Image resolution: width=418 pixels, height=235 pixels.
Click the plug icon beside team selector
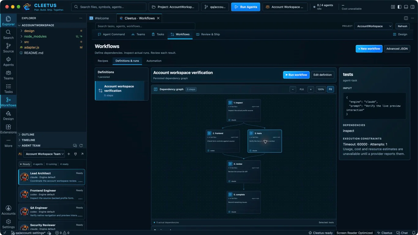point(75,154)
